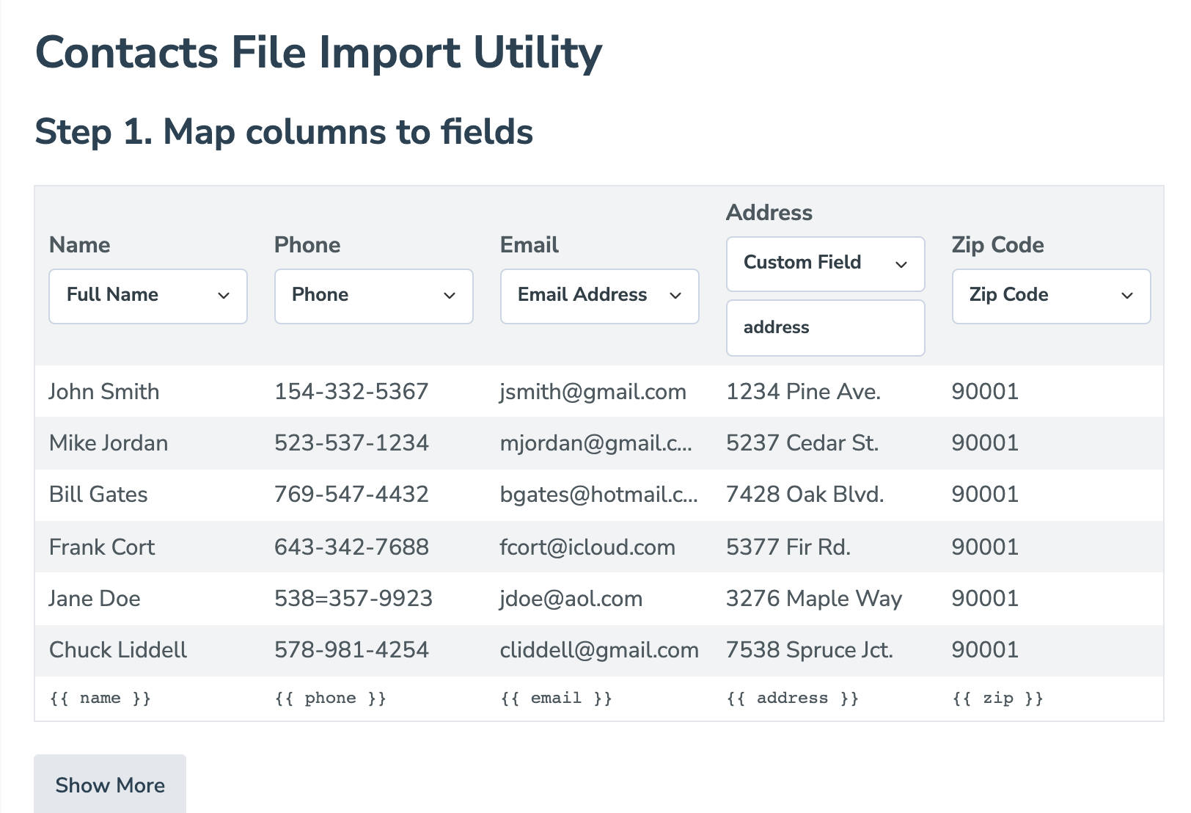
Task: Click the Step 1 heading text
Action: coord(285,132)
